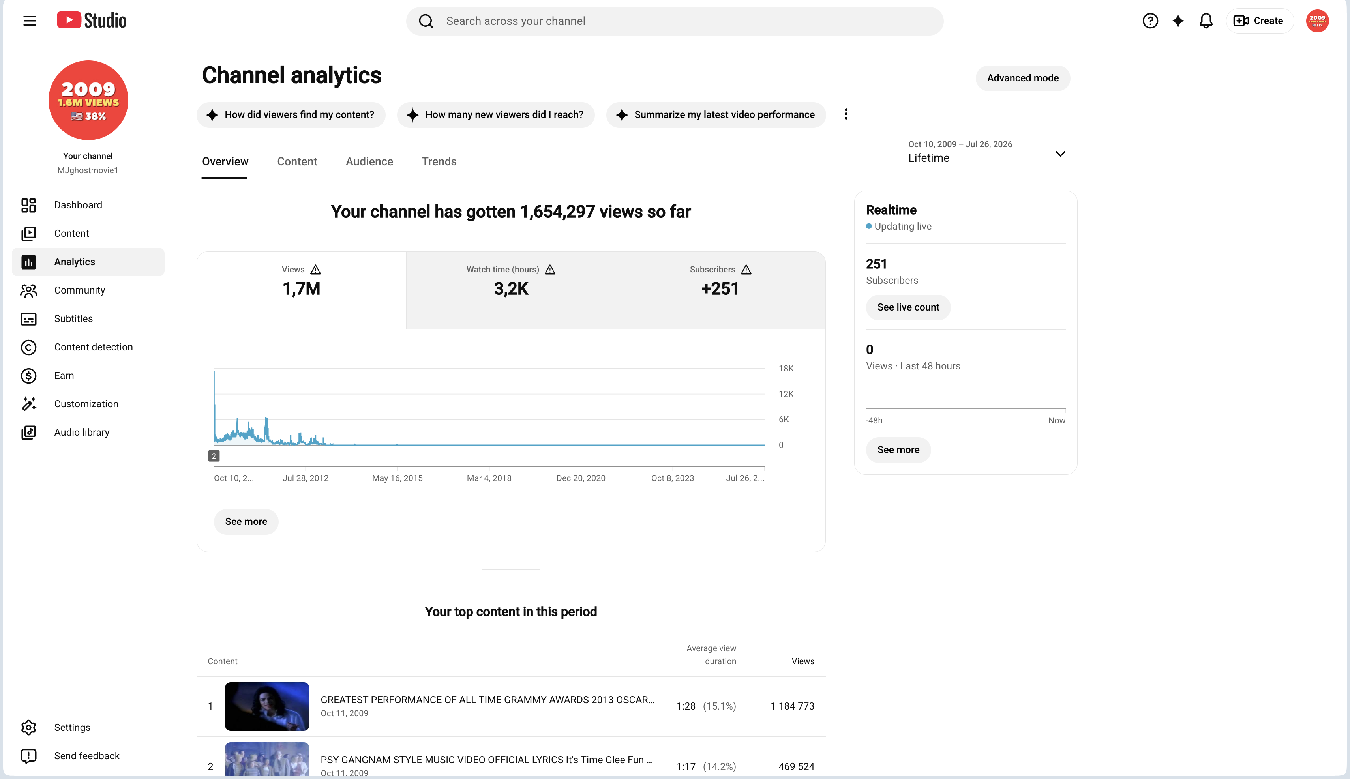Click the channel profile picture in sidebar
This screenshot has height=779, width=1350.
[88, 100]
